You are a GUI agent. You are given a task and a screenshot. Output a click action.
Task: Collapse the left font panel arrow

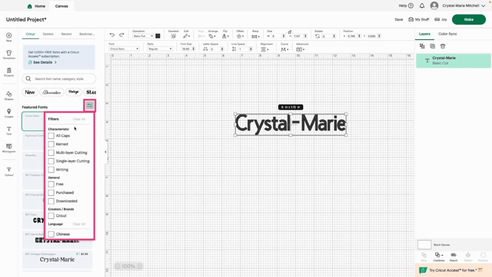[x=105, y=152]
